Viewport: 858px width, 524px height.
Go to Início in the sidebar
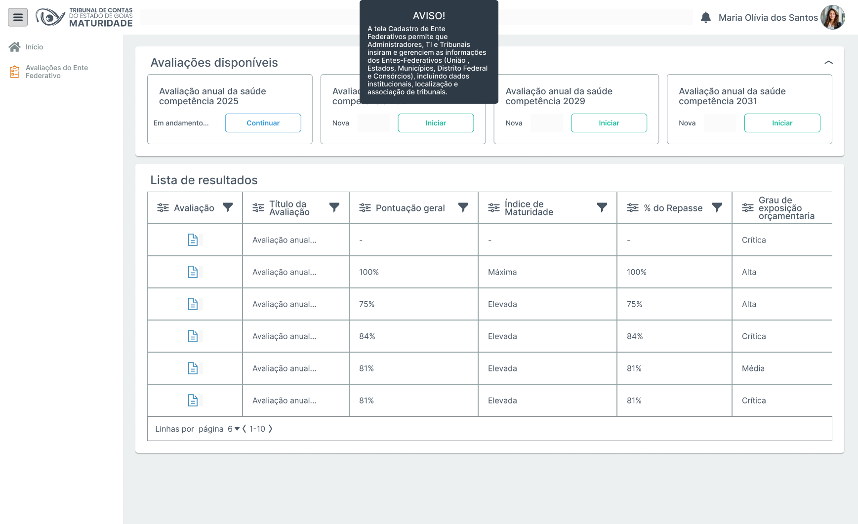(x=34, y=47)
